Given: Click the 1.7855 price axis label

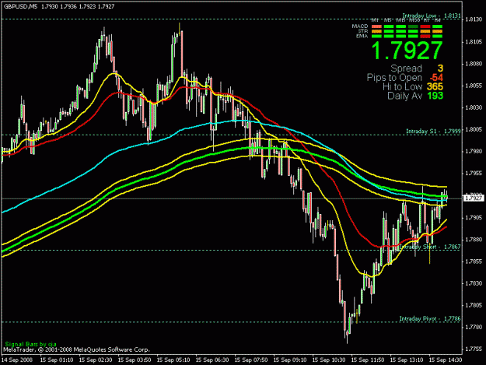Looking at the screenshot, I should (x=474, y=261).
